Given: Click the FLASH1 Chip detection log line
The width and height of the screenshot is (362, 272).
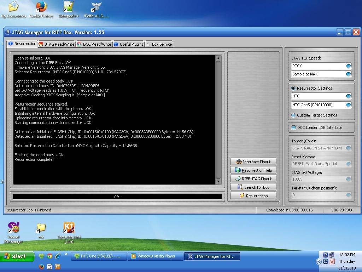Looking at the screenshot, I should pos(104,132).
